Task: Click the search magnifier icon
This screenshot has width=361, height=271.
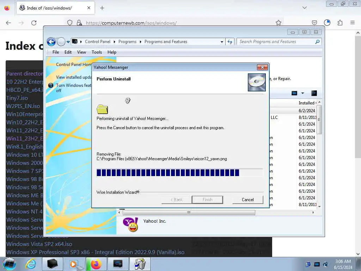Action: coord(318,42)
